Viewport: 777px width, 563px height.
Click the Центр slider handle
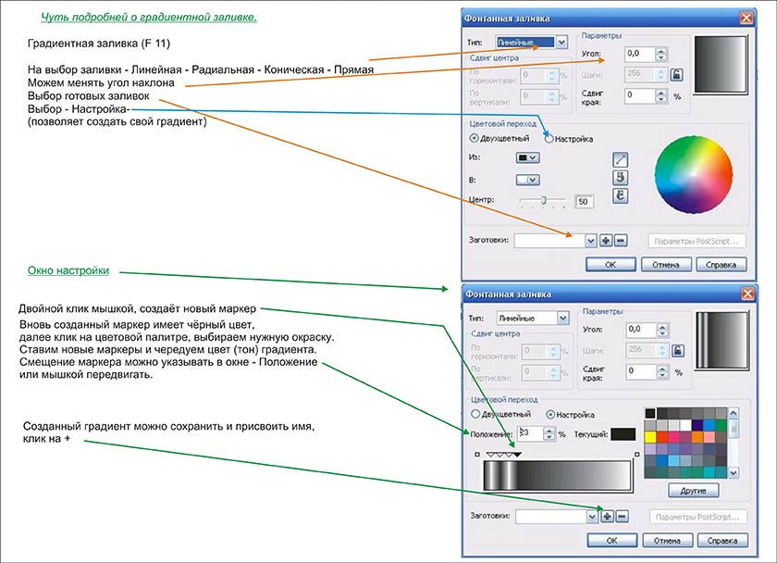(x=544, y=199)
